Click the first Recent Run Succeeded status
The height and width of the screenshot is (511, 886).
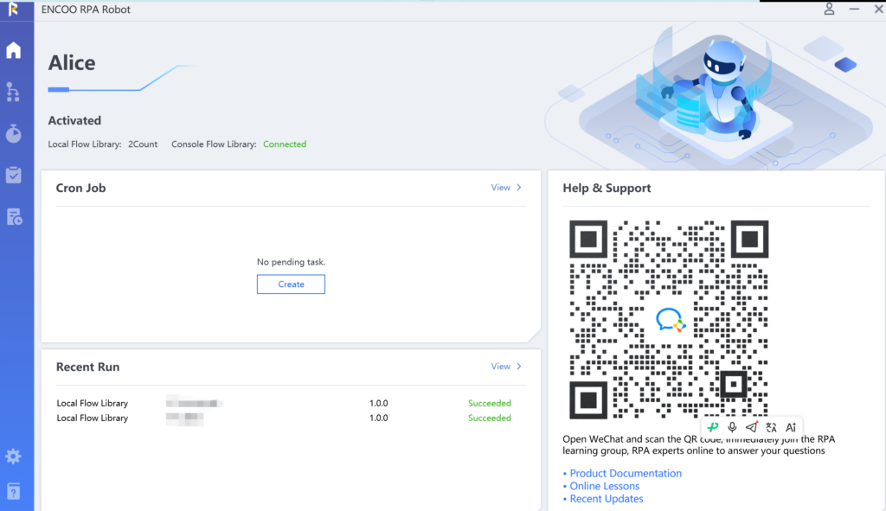(490, 403)
